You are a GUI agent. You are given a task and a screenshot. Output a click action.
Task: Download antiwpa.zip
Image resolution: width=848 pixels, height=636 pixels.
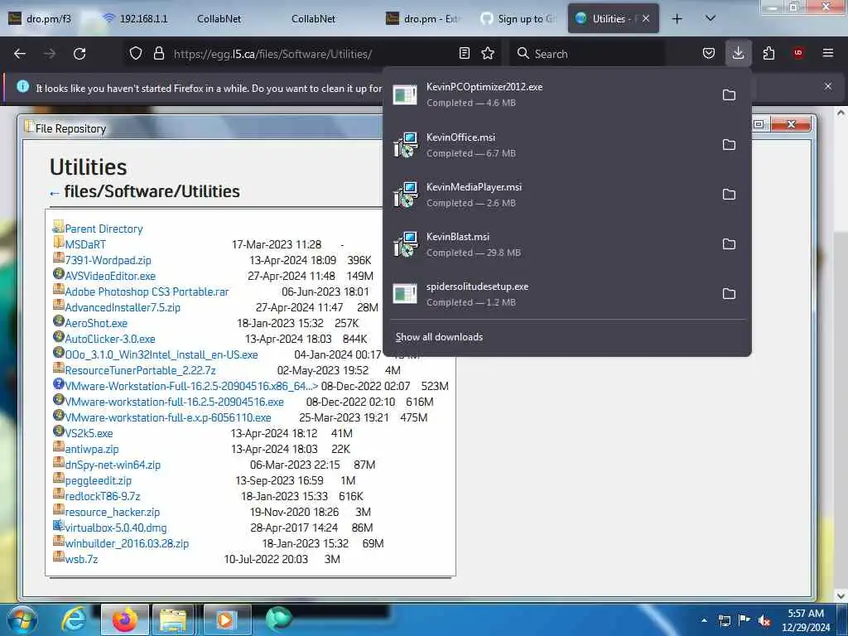pos(91,449)
